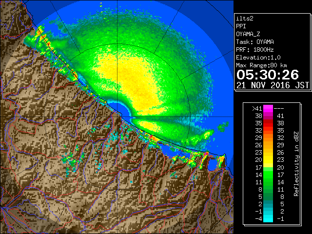
Task: Click the "OYAMA_Z" product name
Action: [x=248, y=34]
